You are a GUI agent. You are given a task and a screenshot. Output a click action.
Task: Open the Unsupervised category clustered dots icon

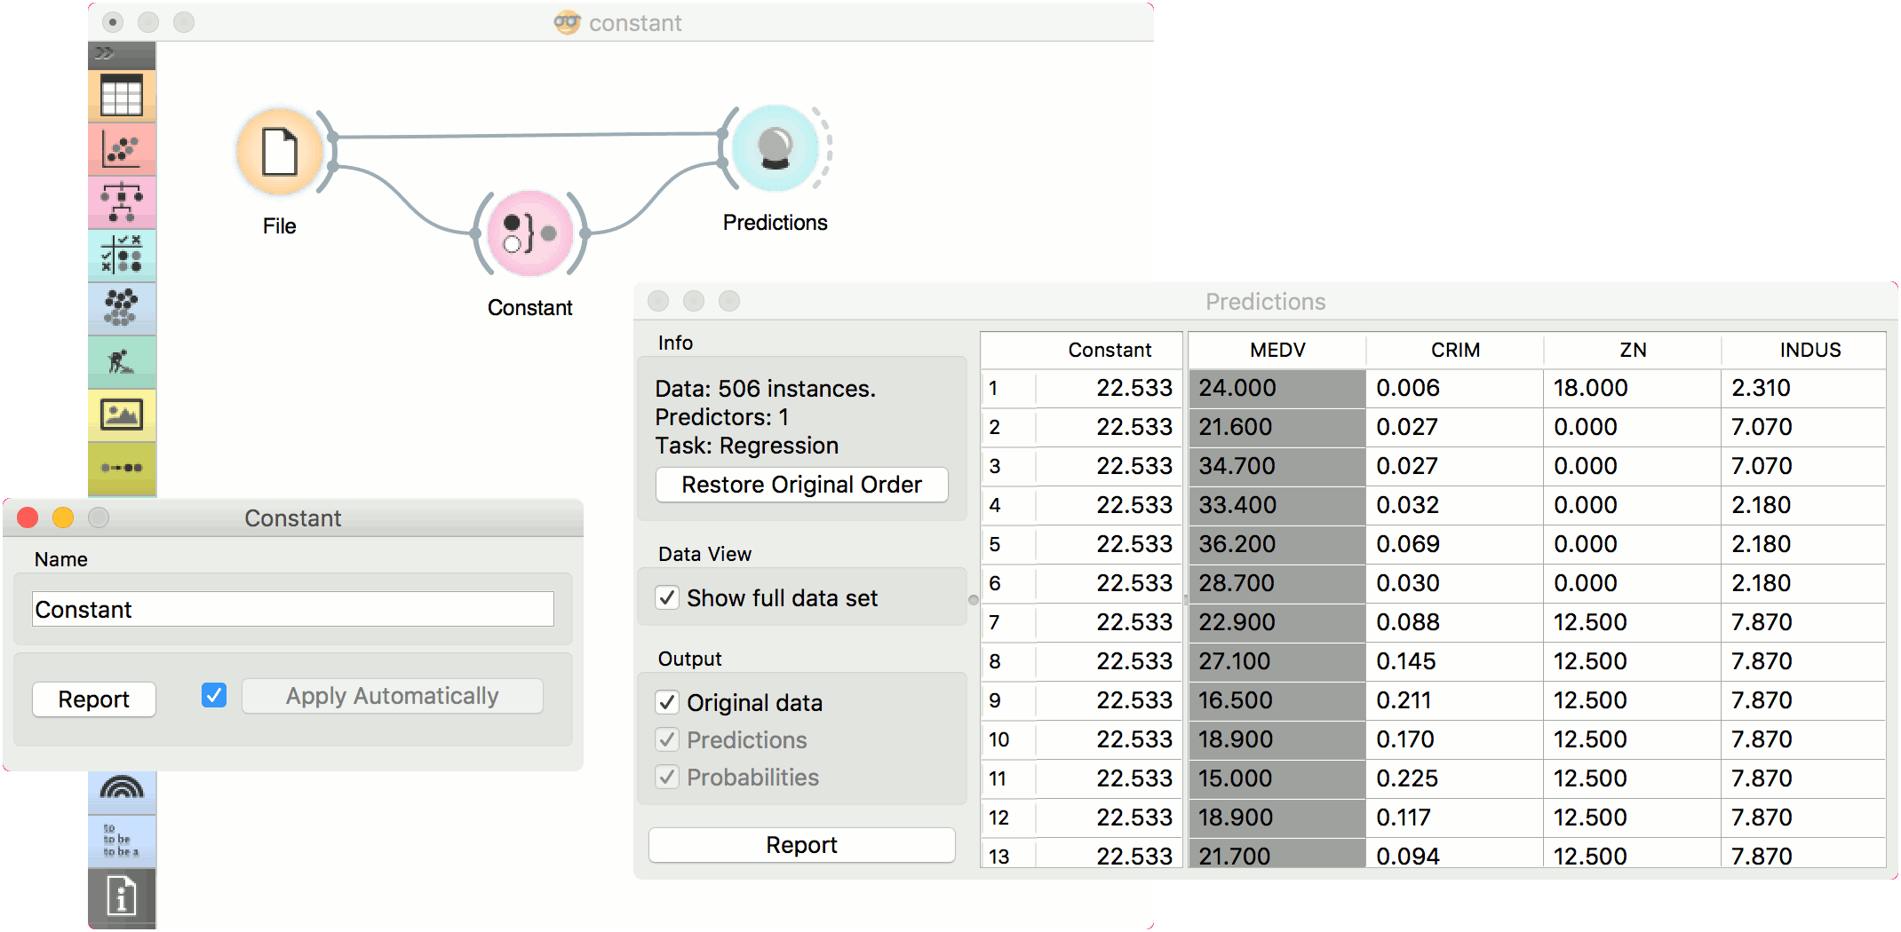pyautogui.click(x=122, y=308)
